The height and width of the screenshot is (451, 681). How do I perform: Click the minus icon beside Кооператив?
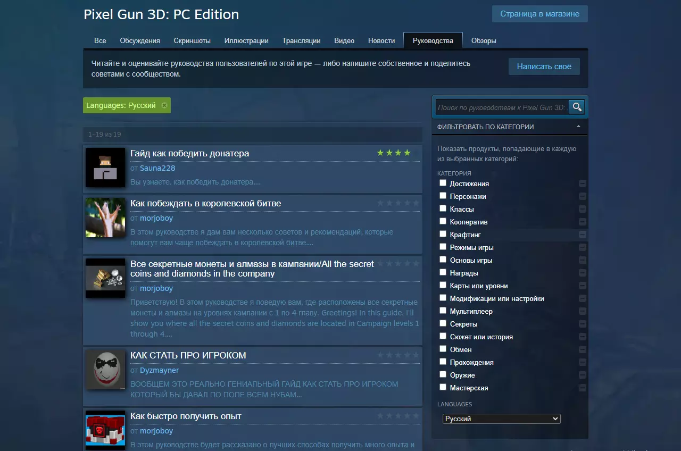[x=583, y=222]
